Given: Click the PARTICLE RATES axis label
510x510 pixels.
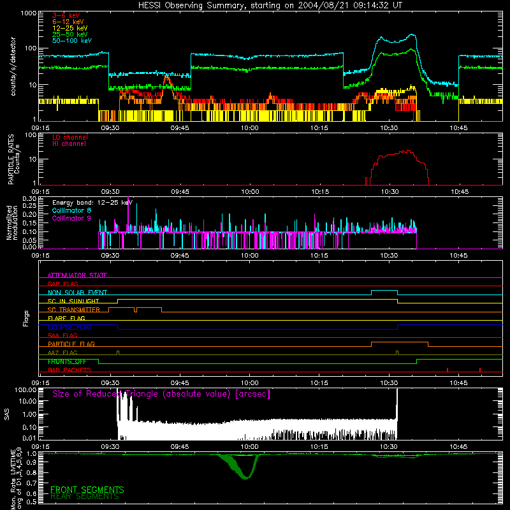Looking at the screenshot, I should point(11,159).
